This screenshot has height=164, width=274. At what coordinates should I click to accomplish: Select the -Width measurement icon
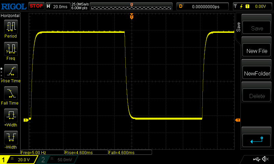click(11, 138)
